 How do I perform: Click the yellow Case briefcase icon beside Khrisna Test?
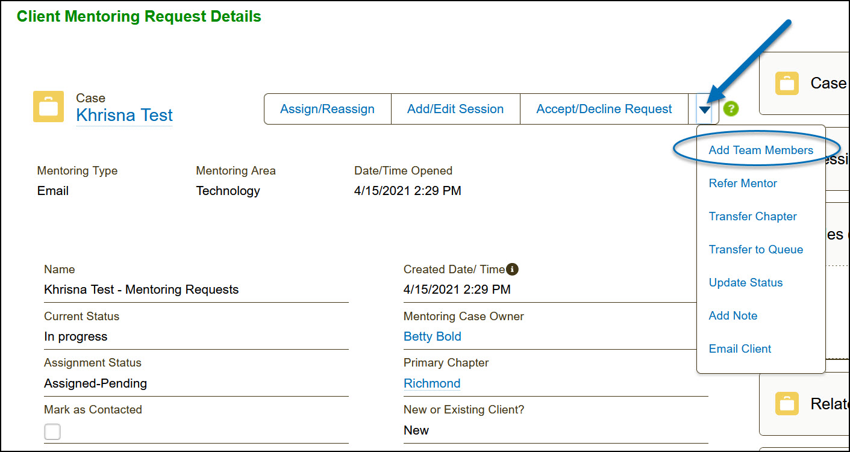[x=48, y=107]
